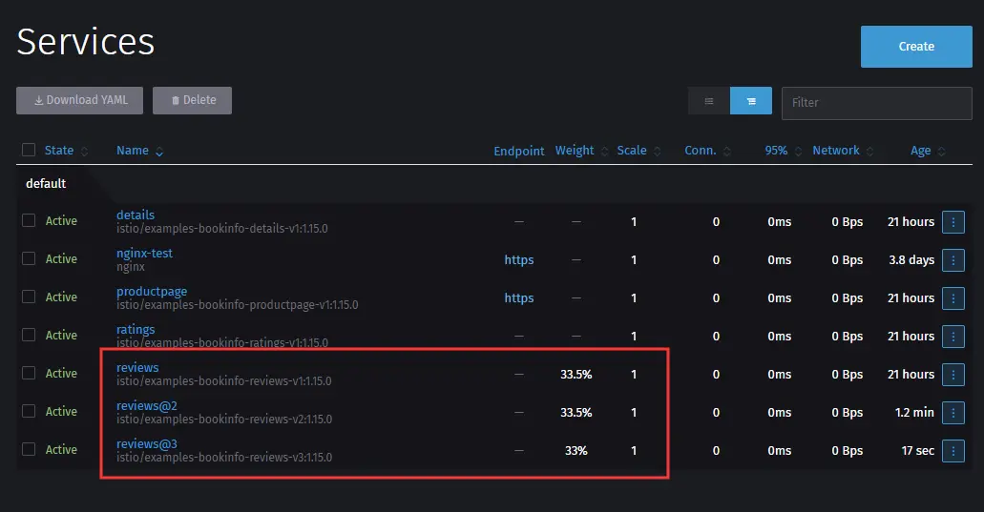Sort by the Weight column arrows
This screenshot has height=512, width=984.
[x=604, y=151]
